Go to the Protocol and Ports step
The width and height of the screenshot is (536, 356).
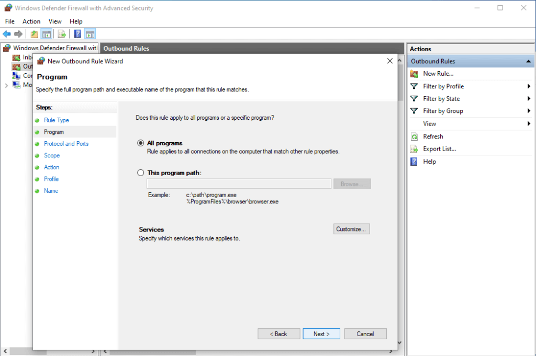(66, 144)
